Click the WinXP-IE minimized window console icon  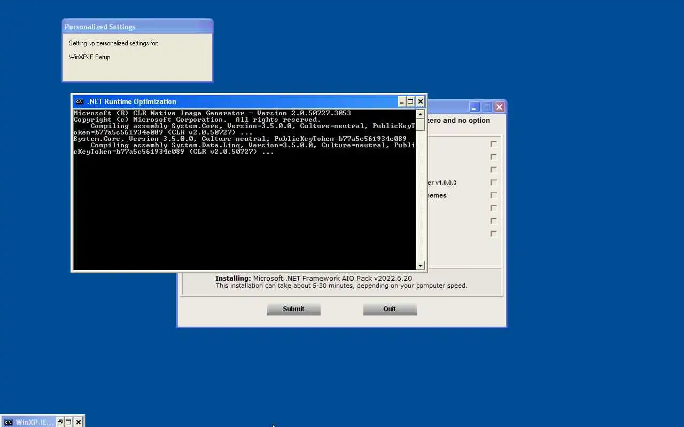[x=8, y=422]
